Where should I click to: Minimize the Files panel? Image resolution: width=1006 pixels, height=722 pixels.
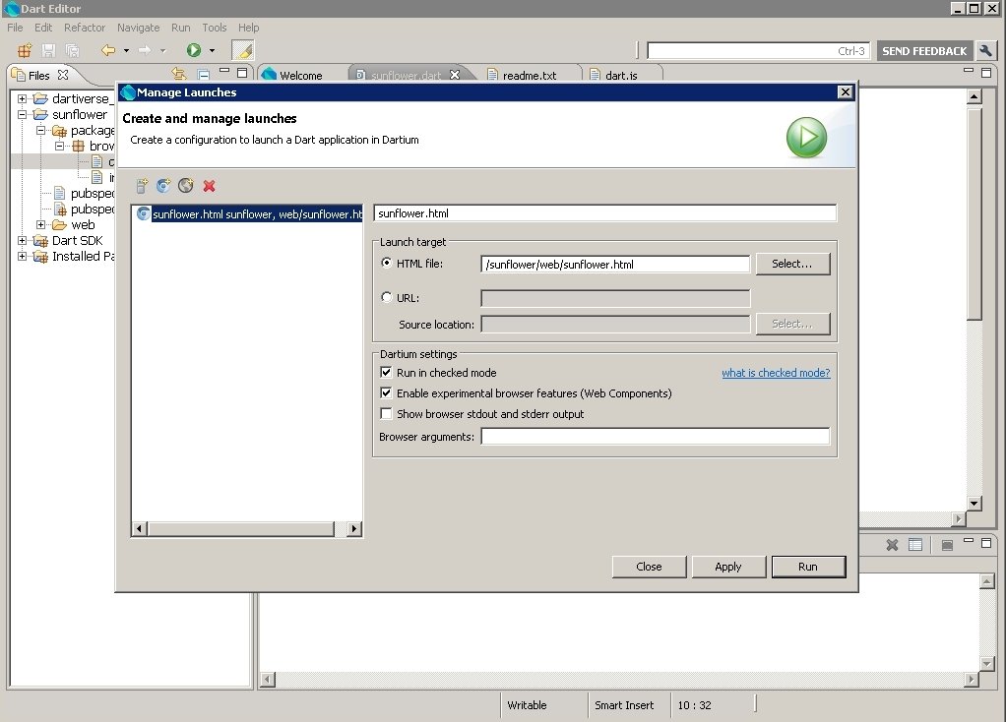pos(224,71)
